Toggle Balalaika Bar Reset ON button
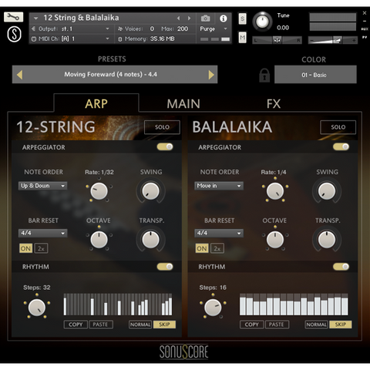 pos(202,248)
